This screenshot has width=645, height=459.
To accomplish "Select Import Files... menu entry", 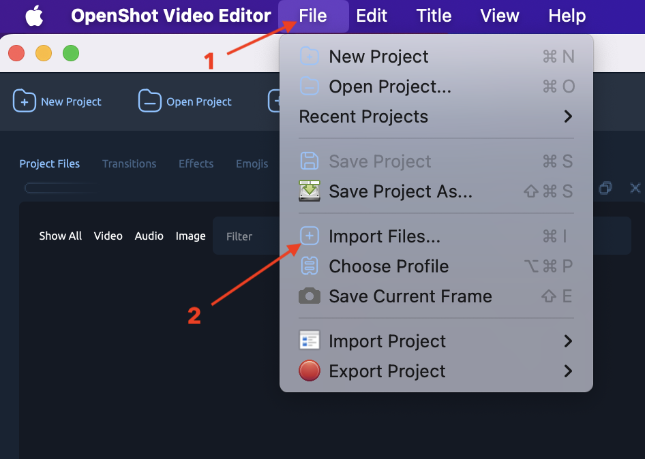I will (436, 236).
